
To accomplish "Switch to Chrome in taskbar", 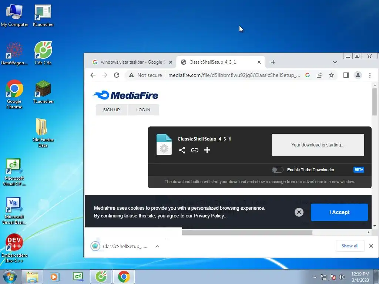I will [x=124, y=277].
